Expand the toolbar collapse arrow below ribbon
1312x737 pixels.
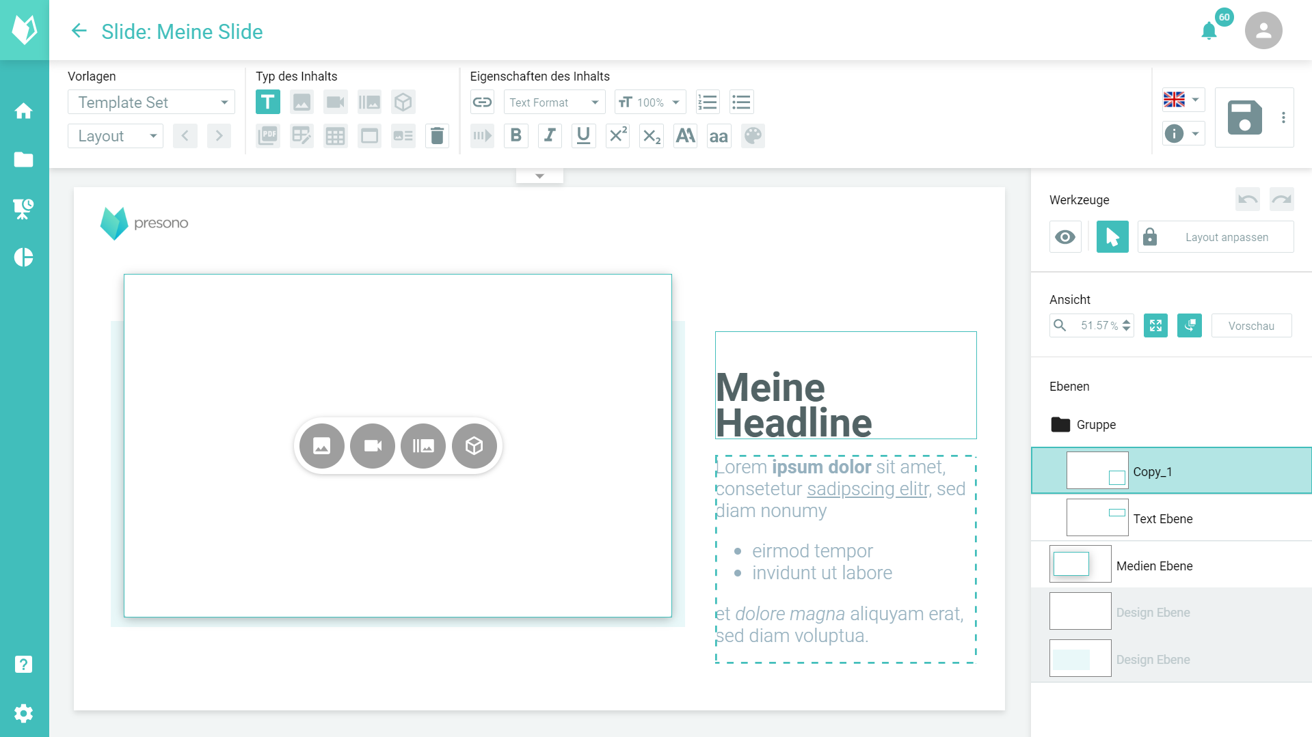pos(539,176)
